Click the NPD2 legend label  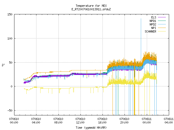click(x=153, y=24)
